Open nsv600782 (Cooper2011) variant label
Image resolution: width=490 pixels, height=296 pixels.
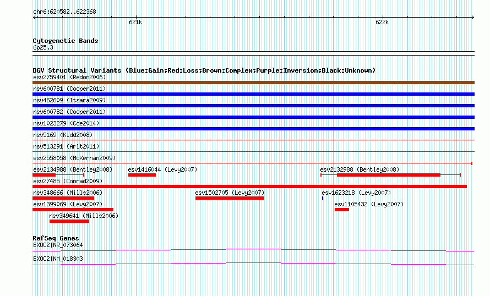click(x=69, y=112)
